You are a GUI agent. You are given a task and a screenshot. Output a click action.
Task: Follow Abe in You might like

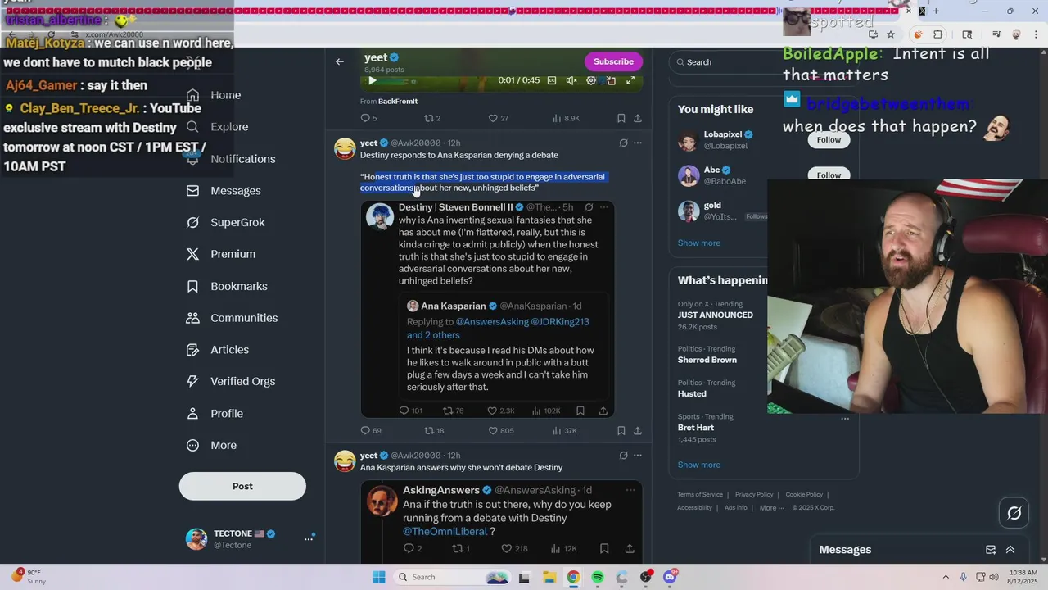pos(829,175)
